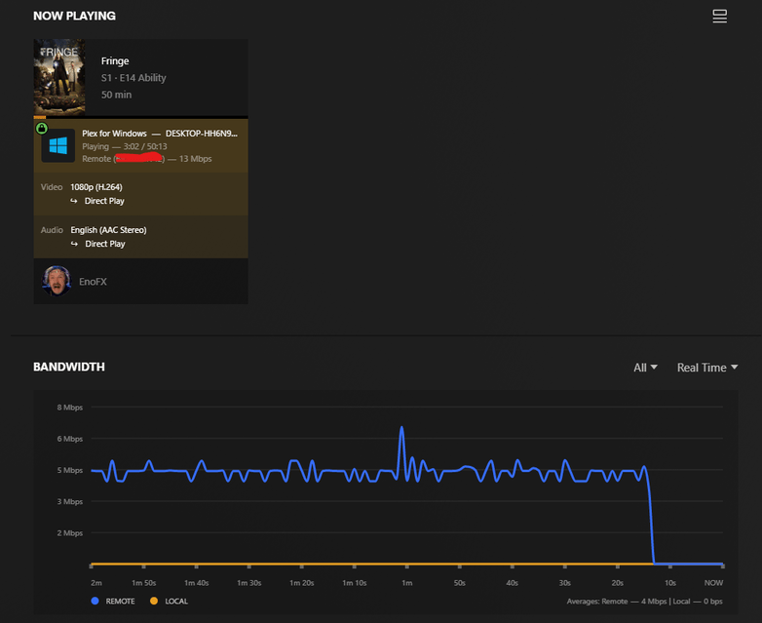Click the Video 1080p (H.264) text
Screen dimensions: 762x623
[96, 187]
